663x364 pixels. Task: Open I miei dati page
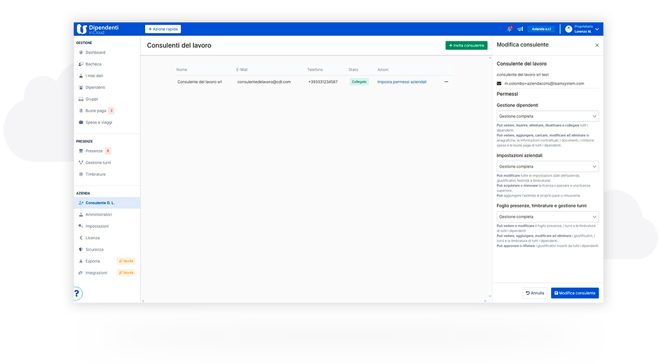click(94, 75)
